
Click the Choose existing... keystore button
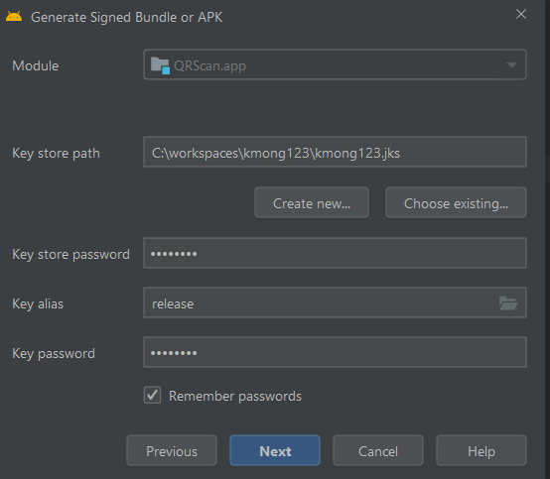pos(456,202)
